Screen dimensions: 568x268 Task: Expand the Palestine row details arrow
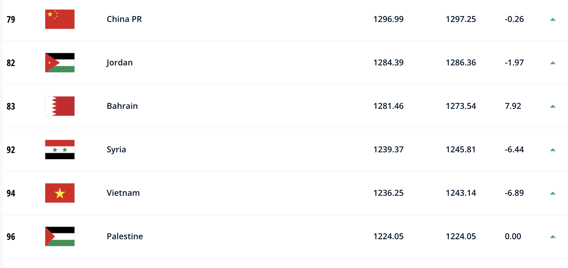click(x=553, y=236)
